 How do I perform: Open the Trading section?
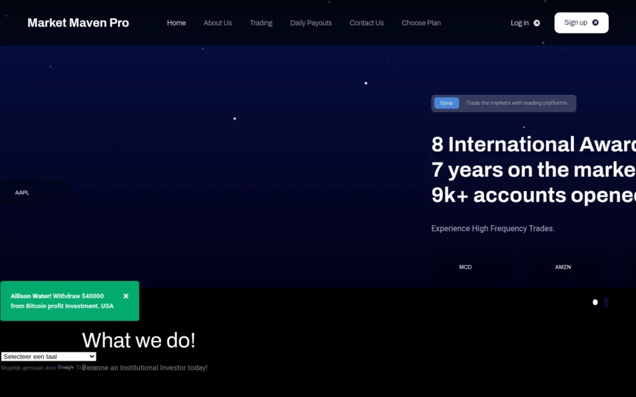tap(261, 23)
